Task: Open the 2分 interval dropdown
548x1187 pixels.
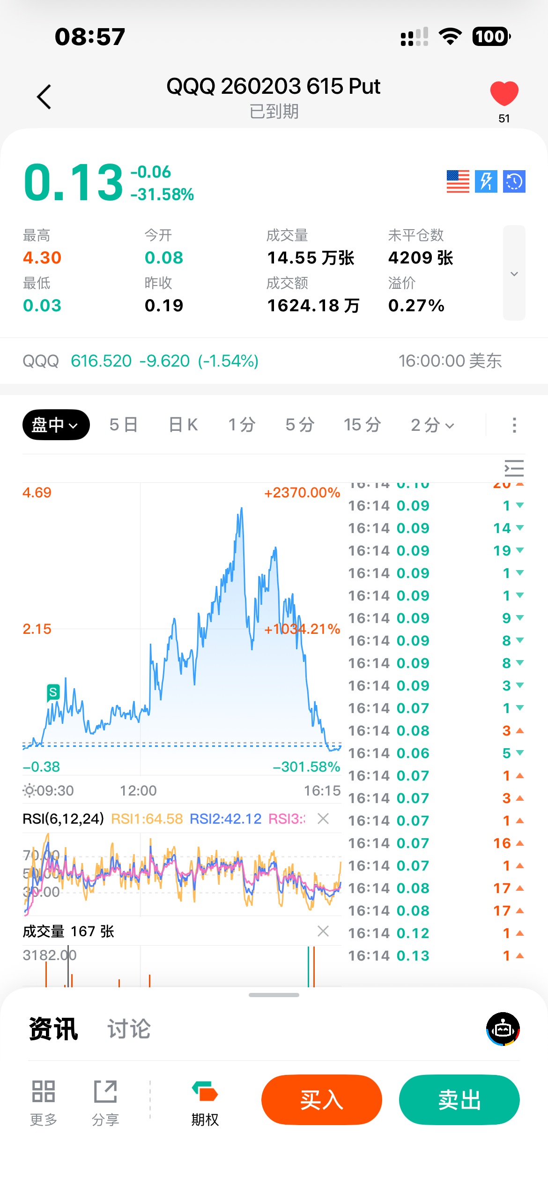Action: click(432, 425)
